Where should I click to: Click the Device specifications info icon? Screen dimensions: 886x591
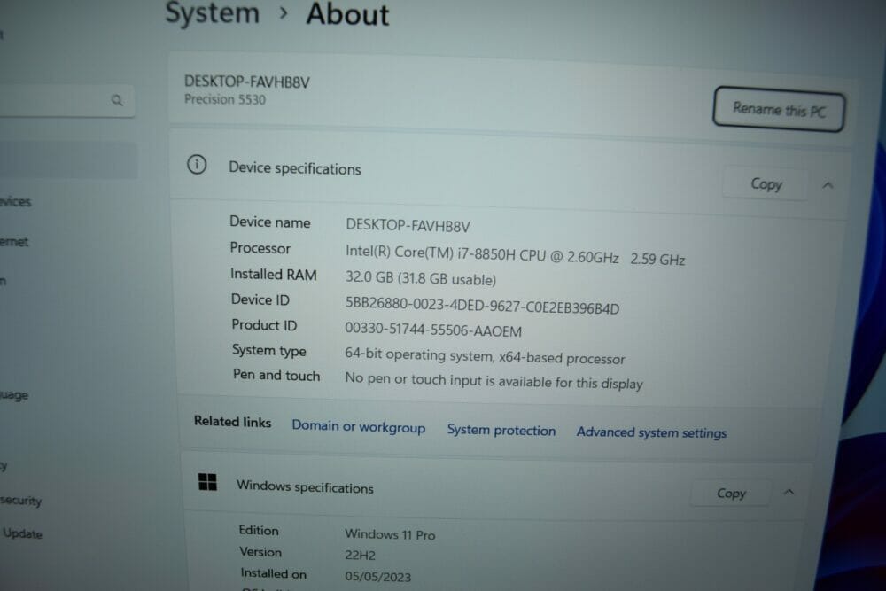click(197, 165)
